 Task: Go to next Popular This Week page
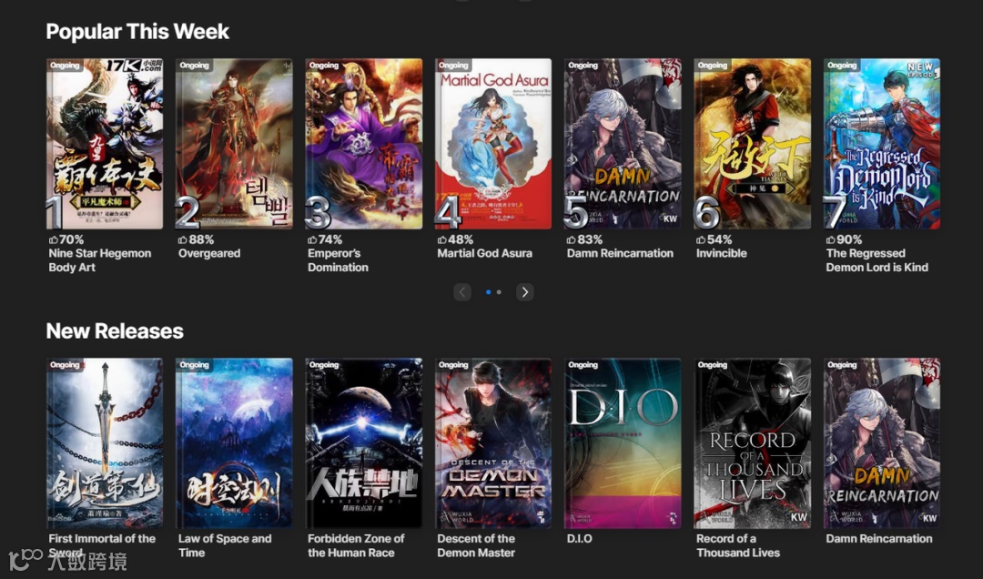point(525,291)
